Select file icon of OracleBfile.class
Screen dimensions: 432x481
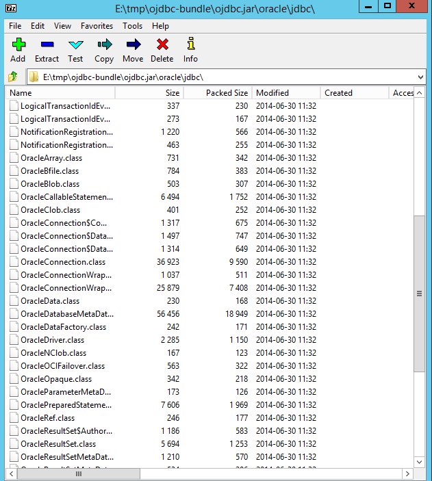click(x=14, y=170)
